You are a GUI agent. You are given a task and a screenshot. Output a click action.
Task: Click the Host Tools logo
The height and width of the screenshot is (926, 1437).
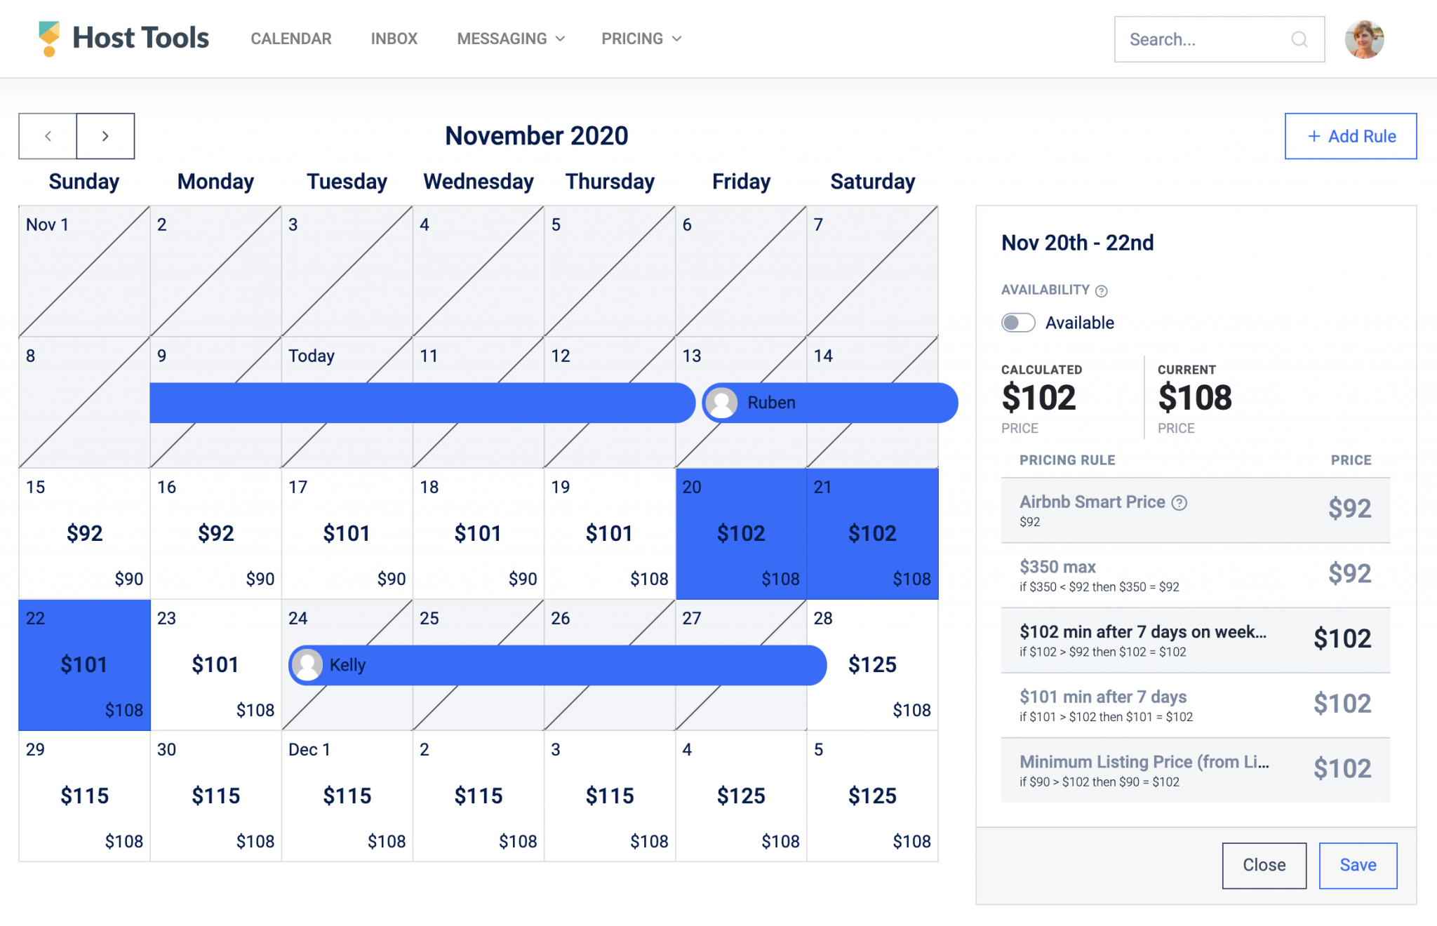tap(123, 38)
